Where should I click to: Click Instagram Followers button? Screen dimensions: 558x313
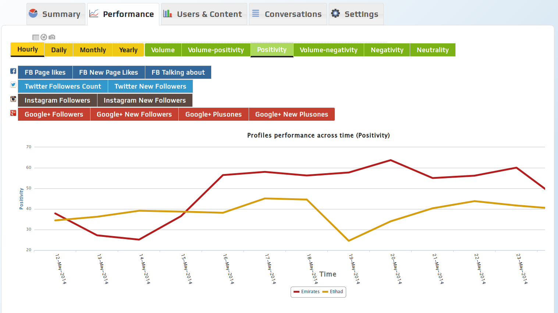tap(57, 100)
